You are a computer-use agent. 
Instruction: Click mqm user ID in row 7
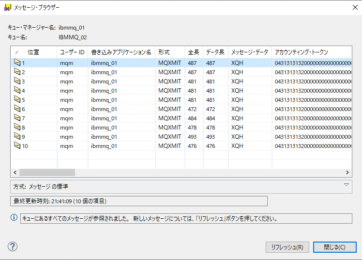click(x=66, y=118)
